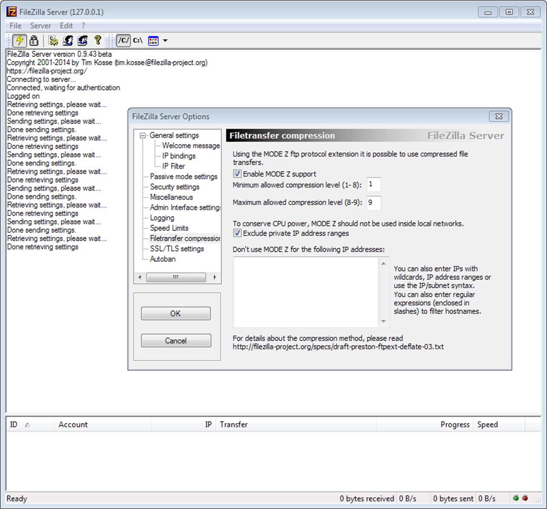Select SSL/TLS settings in the options tree

(x=177, y=249)
